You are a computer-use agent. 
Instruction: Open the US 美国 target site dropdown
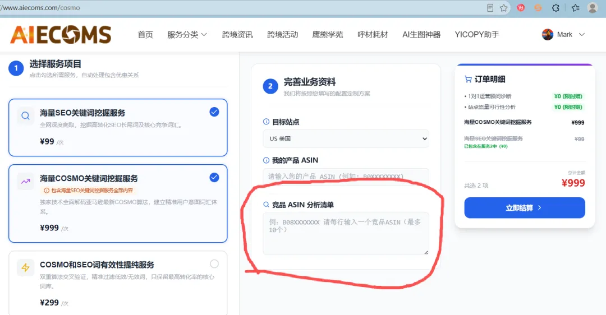tap(346, 138)
